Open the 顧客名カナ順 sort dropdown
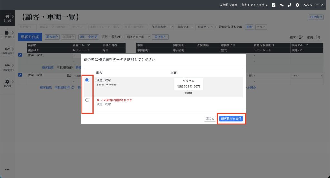This screenshot has width=330, height=178. pyautogui.click(x=137, y=37)
